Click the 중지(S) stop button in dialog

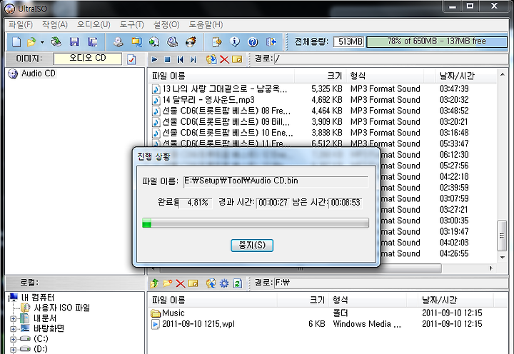(252, 246)
